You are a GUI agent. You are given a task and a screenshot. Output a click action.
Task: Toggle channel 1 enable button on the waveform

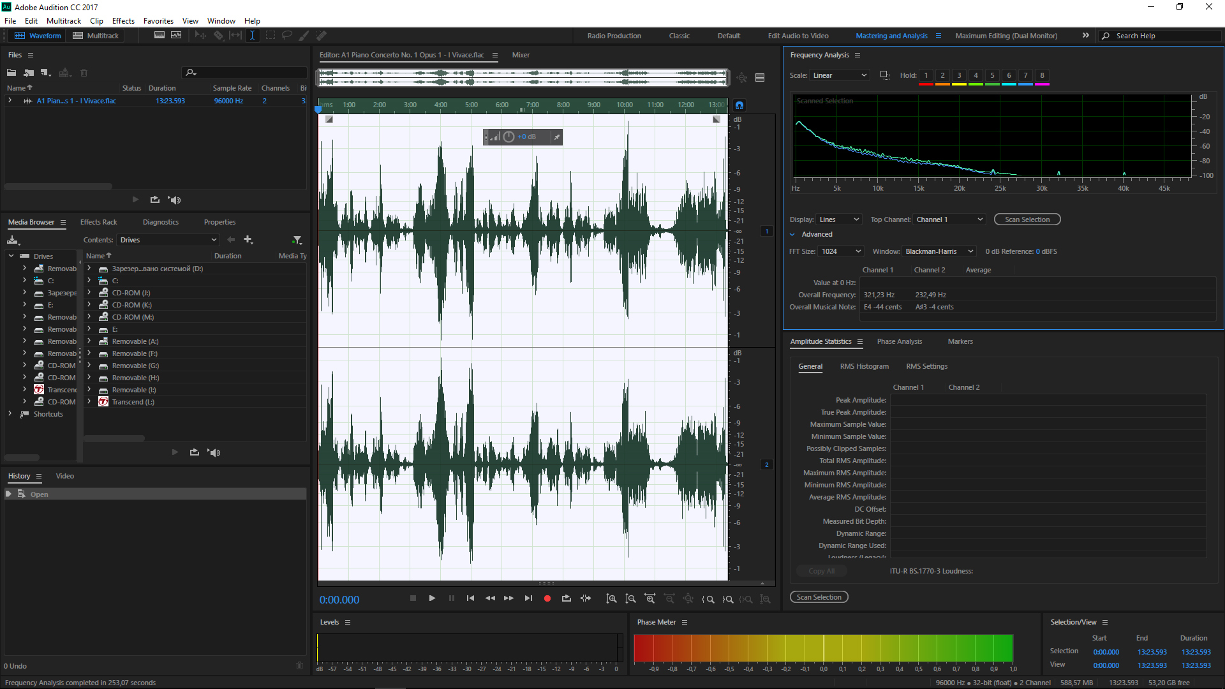click(x=767, y=231)
